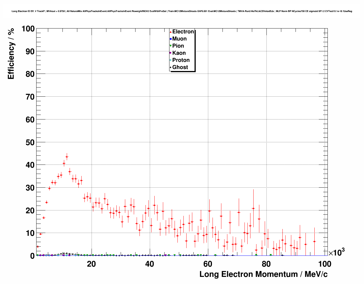
Task: Click the Long Electron Momentum x-axis title
Action: [x=263, y=274]
